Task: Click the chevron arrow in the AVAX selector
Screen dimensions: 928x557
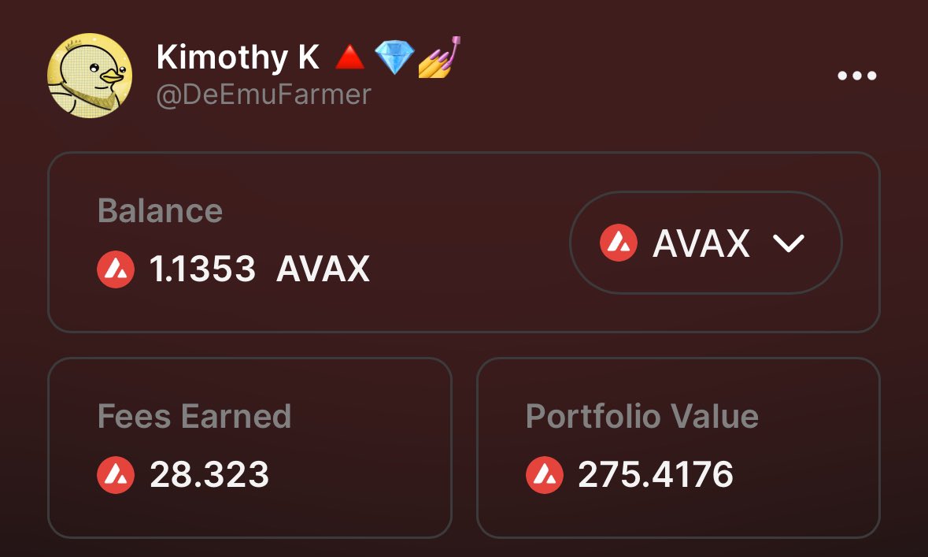Action: [788, 244]
